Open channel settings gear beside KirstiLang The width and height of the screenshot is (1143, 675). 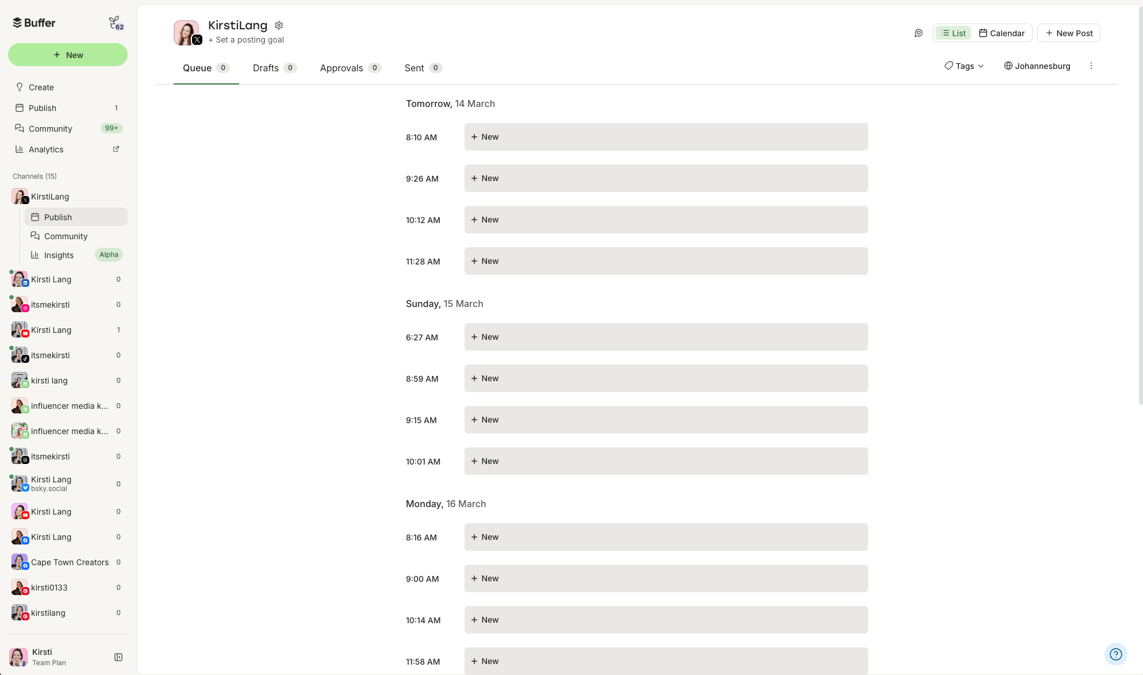point(279,25)
